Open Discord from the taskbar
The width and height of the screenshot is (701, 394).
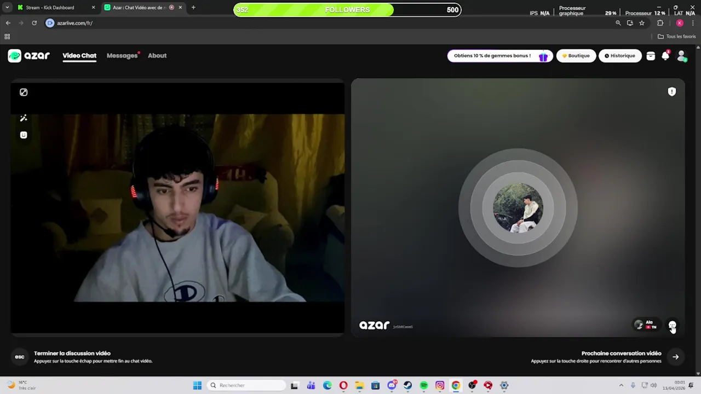click(x=392, y=385)
